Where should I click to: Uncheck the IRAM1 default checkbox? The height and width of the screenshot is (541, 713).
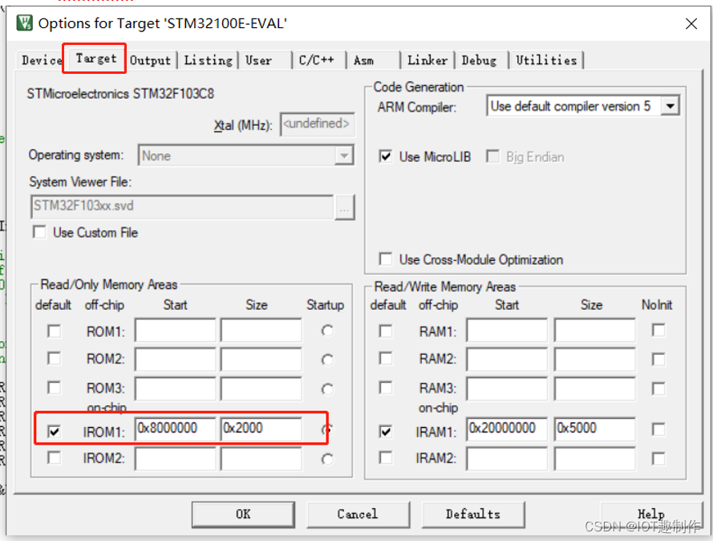pyautogui.click(x=386, y=430)
